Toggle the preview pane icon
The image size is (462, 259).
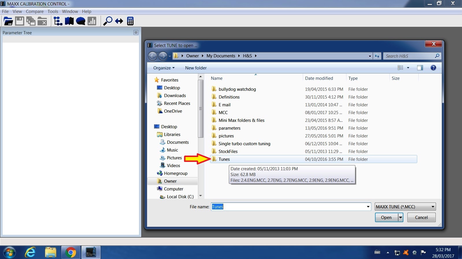[x=420, y=68]
